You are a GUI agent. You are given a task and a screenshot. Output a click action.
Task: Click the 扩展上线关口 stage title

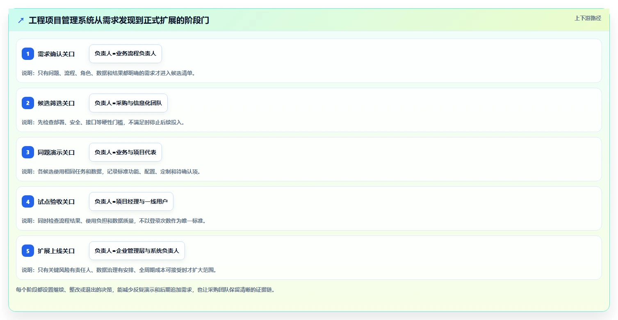click(x=56, y=251)
